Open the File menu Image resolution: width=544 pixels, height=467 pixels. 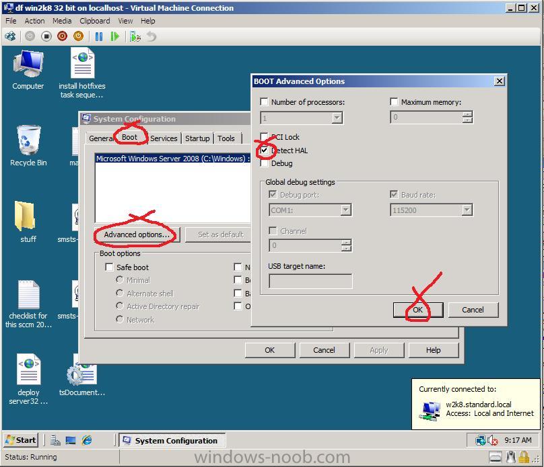click(x=11, y=21)
